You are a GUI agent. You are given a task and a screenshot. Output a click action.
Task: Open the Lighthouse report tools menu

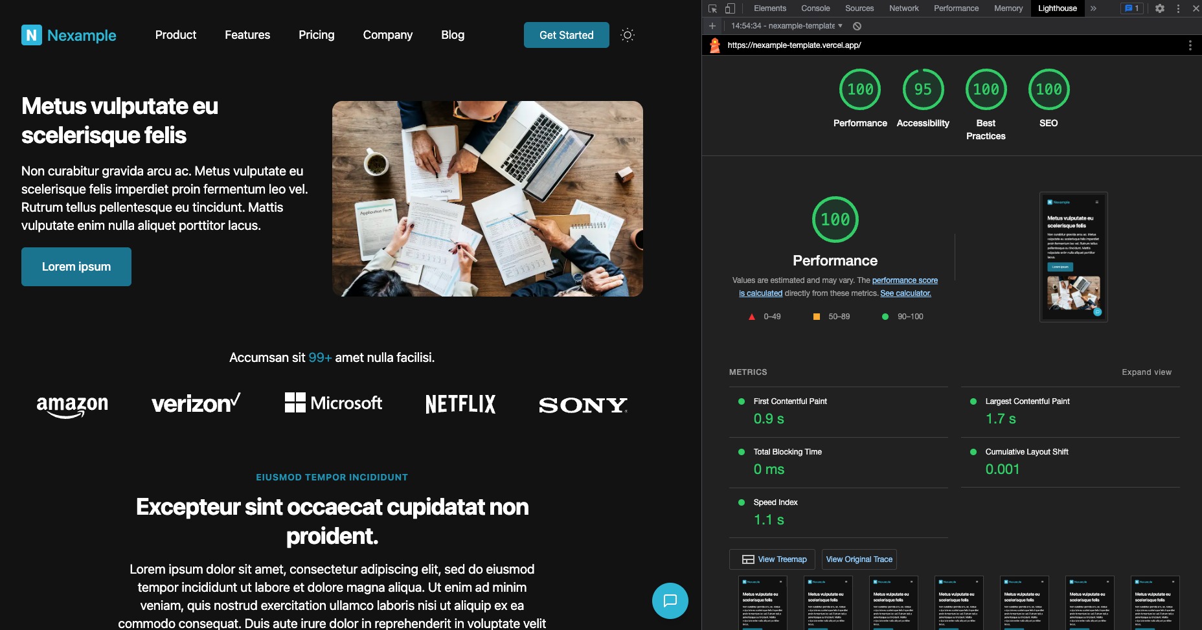pyautogui.click(x=1190, y=45)
